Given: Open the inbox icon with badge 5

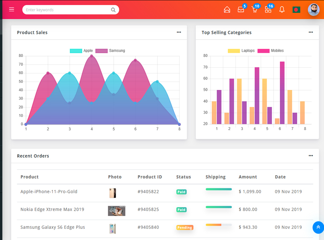Looking at the screenshot, I should click(x=241, y=10).
